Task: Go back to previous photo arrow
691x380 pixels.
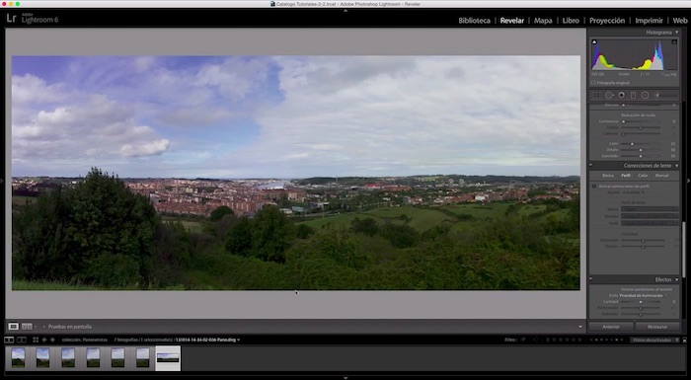Action: point(44,340)
